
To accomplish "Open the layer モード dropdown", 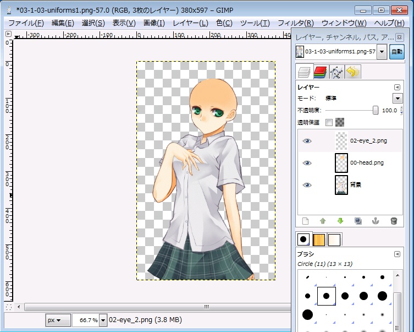I will [398, 99].
